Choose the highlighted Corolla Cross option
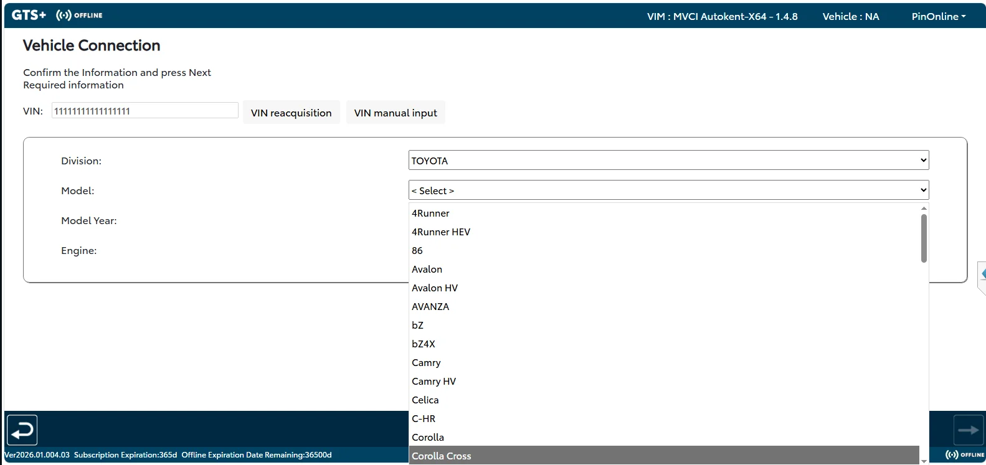The image size is (986, 465). pos(664,456)
